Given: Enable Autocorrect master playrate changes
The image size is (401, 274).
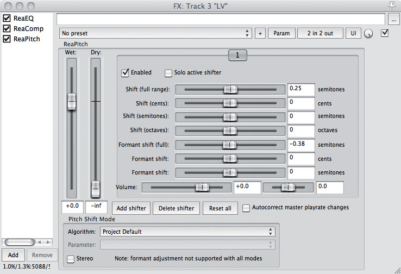Looking at the screenshot, I should pos(246,207).
